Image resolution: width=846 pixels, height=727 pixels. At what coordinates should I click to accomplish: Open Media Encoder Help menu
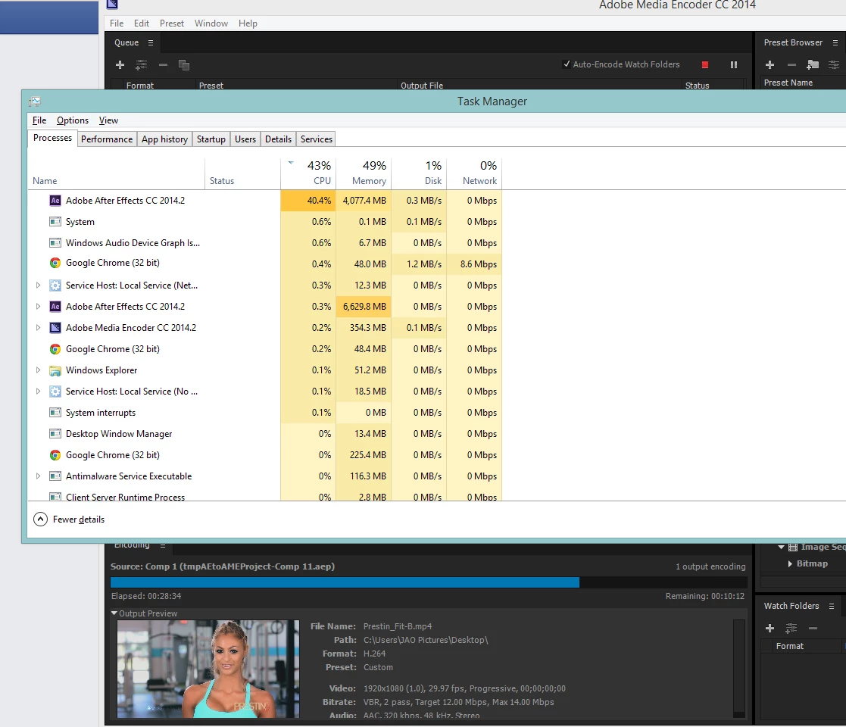click(x=248, y=23)
